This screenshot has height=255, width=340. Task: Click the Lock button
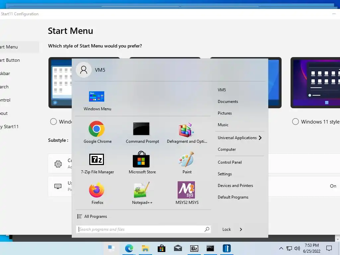226,229
